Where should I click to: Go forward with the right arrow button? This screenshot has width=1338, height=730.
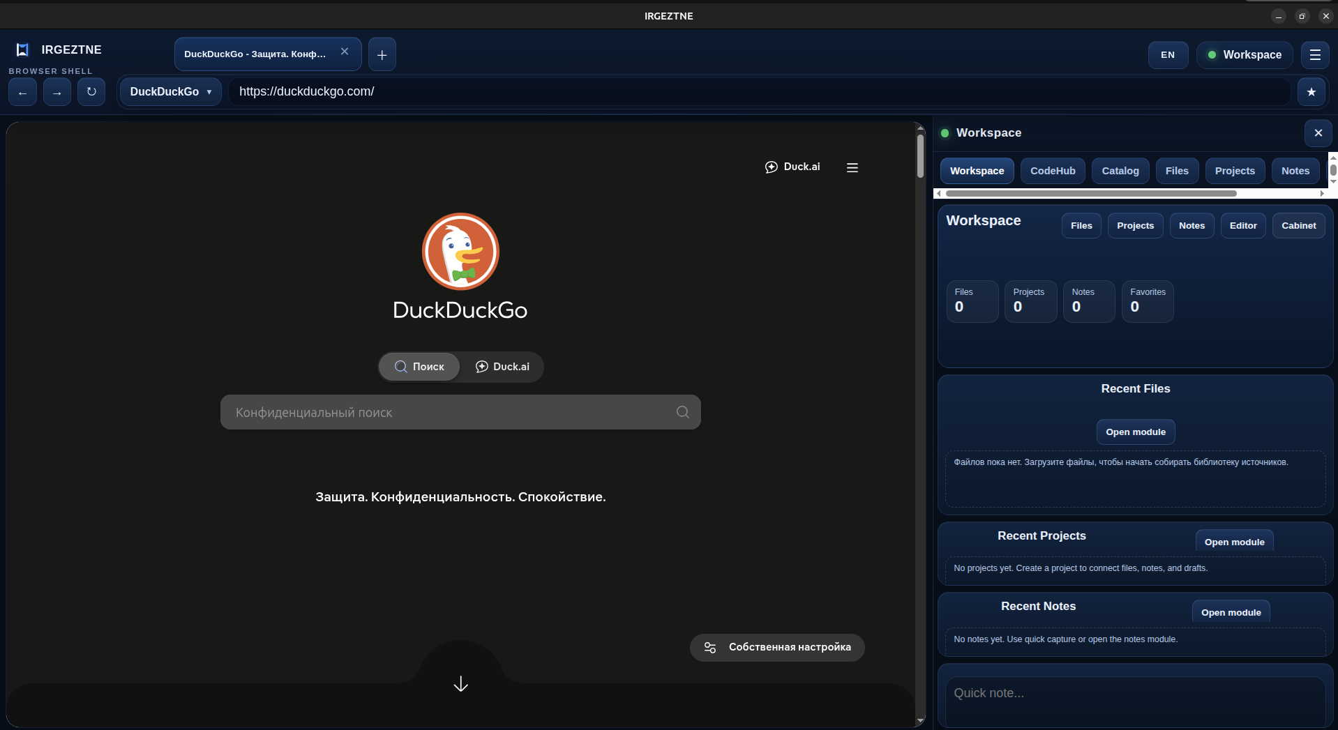[57, 92]
